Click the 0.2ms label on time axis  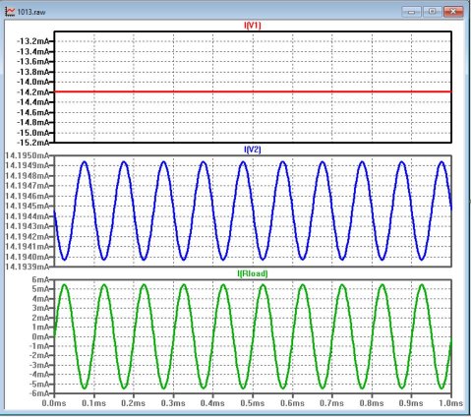134,403
